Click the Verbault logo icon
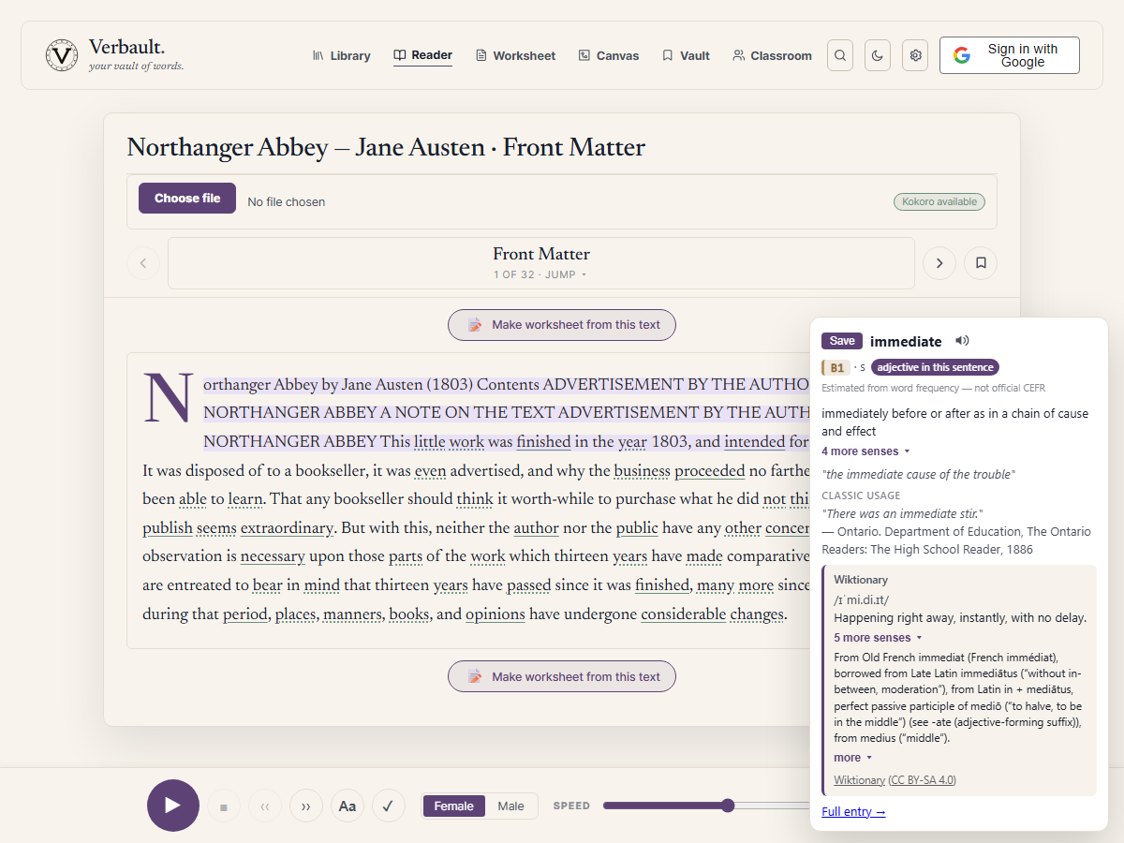The width and height of the screenshot is (1124, 843). 62,54
